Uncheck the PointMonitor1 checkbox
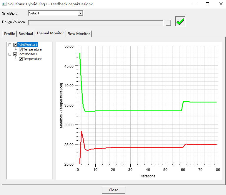226x195 pixels. 15,45
